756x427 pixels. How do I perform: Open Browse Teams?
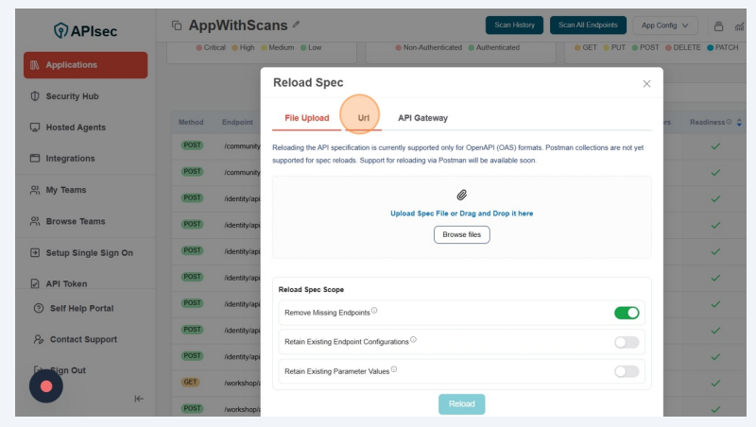76,221
